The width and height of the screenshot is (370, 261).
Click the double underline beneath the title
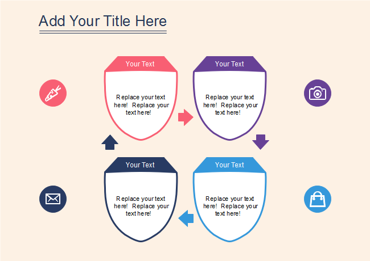[x=102, y=32]
